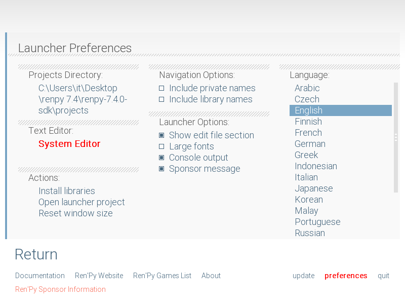Change the System Editor text editor

coord(69,144)
